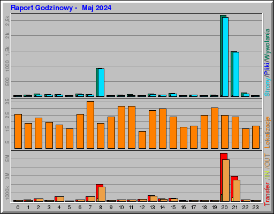Click the orange Lokalizacje bar for hour 19
Viewport: 274px width, 214px height.
[215, 128]
